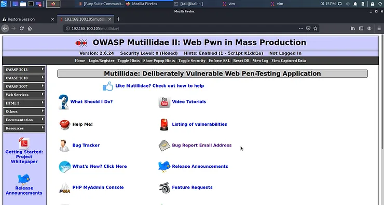The image size is (384, 205).
Task: Expand the Resources menu
Action: (24, 128)
